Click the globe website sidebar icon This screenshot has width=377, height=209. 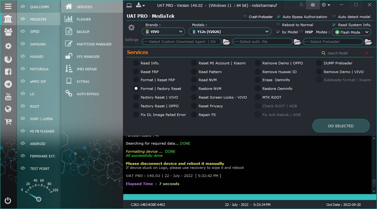click(8, 109)
